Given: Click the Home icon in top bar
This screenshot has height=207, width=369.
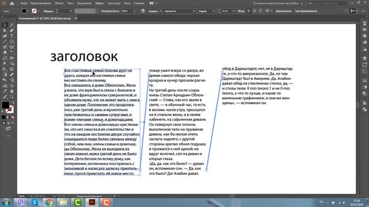Looking at the screenshot, I should [x=12, y=3].
